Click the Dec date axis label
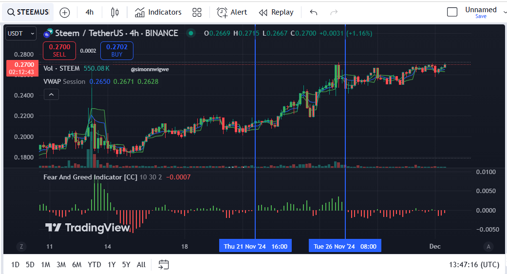 click(435, 247)
